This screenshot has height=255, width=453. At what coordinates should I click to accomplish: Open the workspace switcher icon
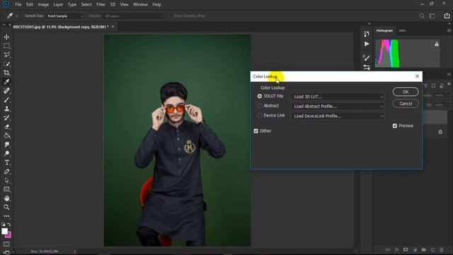432,16
